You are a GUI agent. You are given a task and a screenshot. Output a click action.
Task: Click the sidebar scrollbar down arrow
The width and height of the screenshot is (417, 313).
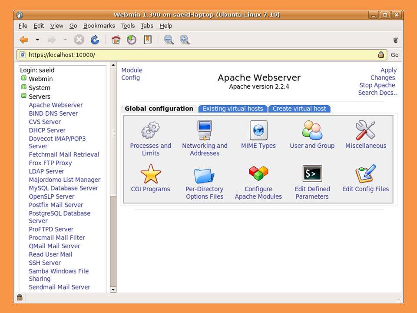click(113, 290)
